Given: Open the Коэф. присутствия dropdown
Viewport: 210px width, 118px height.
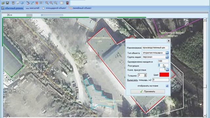Looking at the screenshot, I should pos(167,70).
